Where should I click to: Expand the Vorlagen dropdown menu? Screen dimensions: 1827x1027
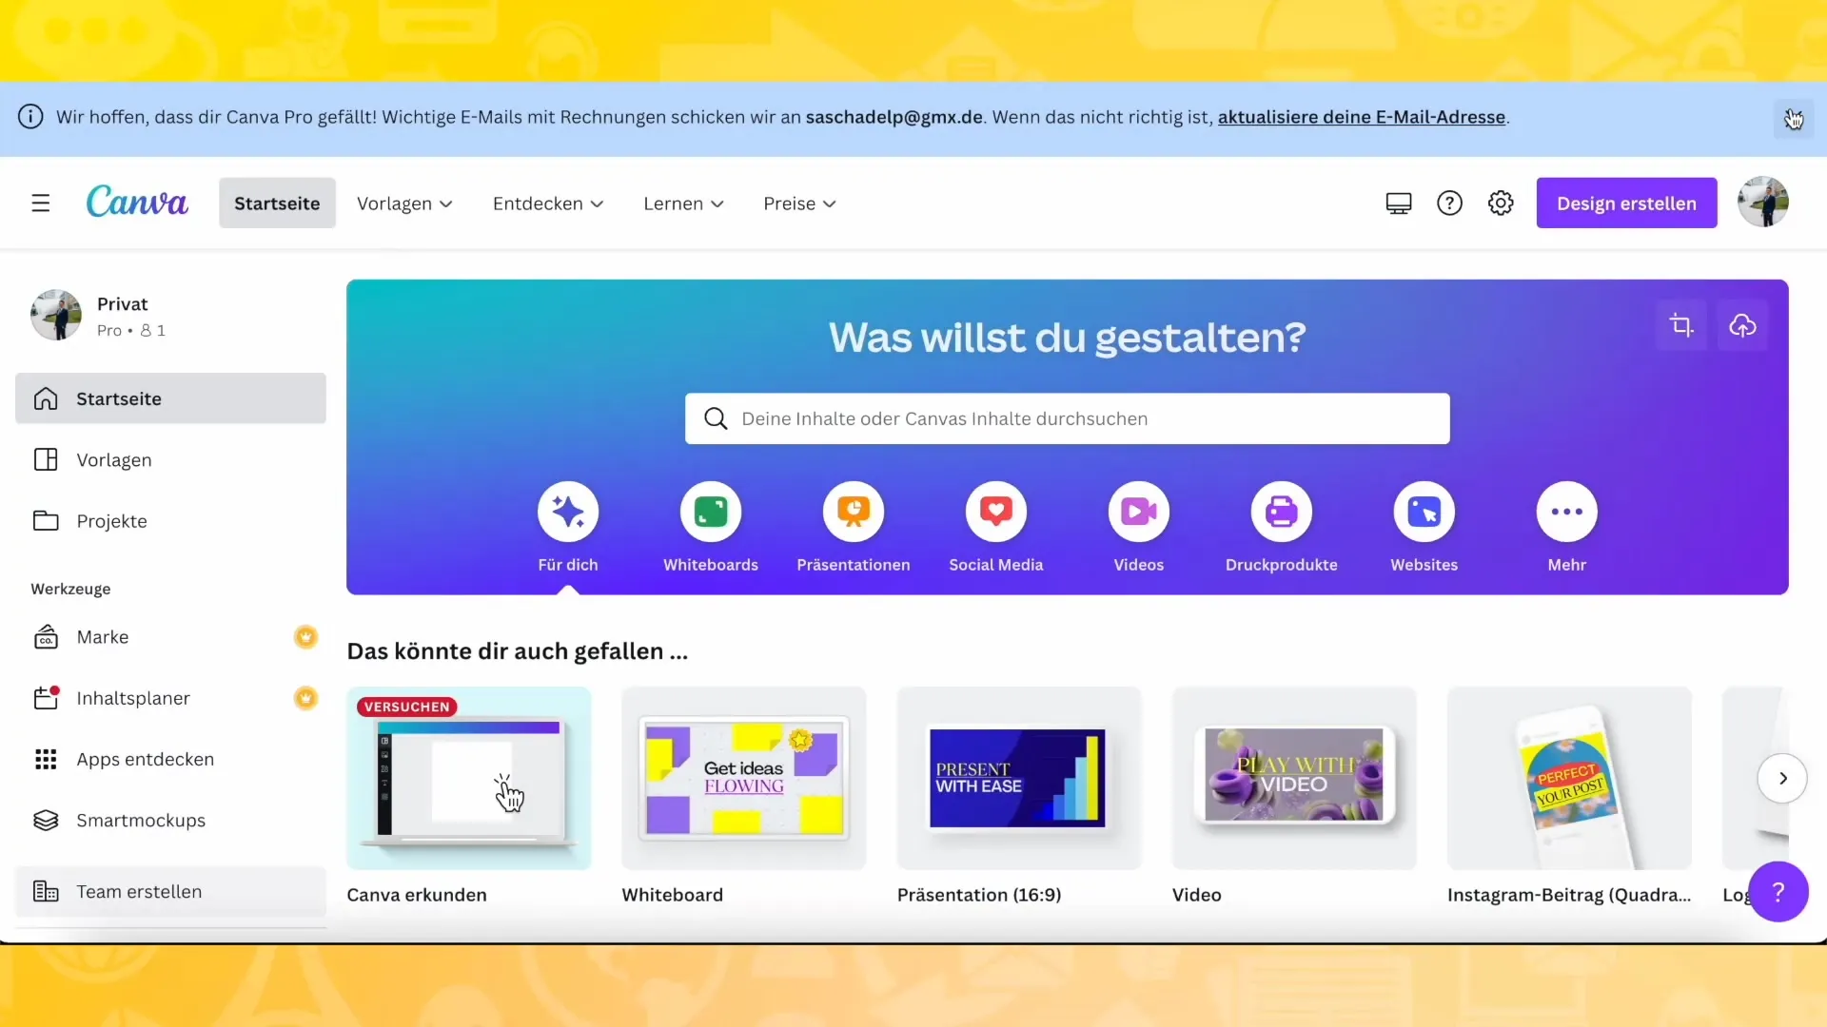[403, 202]
